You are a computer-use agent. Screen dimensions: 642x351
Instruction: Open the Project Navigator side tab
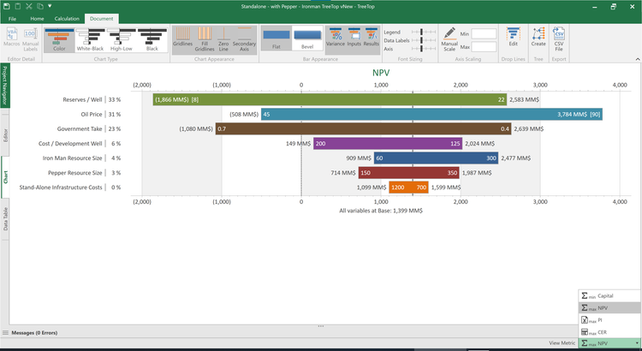click(5, 86)
